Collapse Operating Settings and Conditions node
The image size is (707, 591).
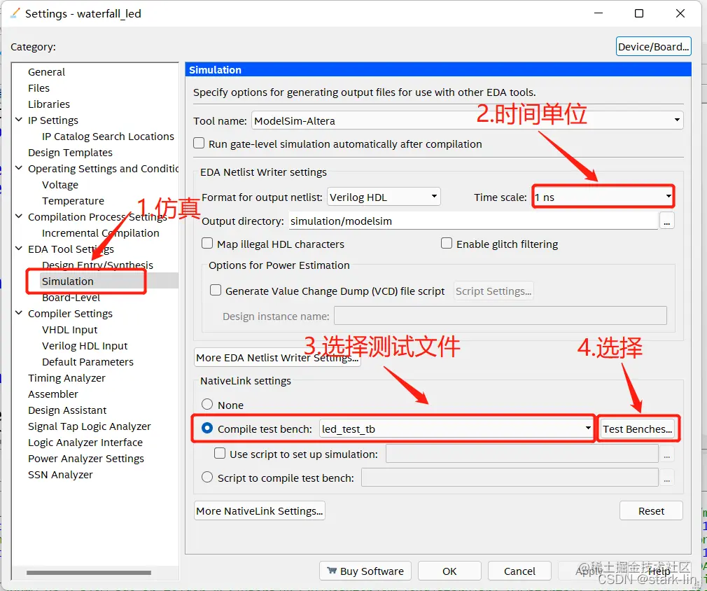coord(19,168)
